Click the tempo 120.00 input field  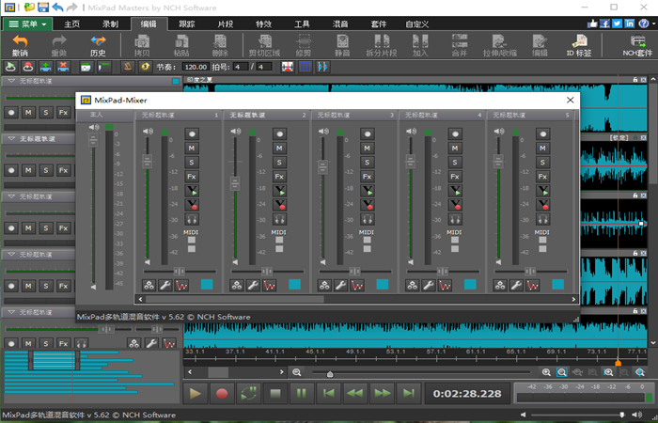click(x=196, y=67)
